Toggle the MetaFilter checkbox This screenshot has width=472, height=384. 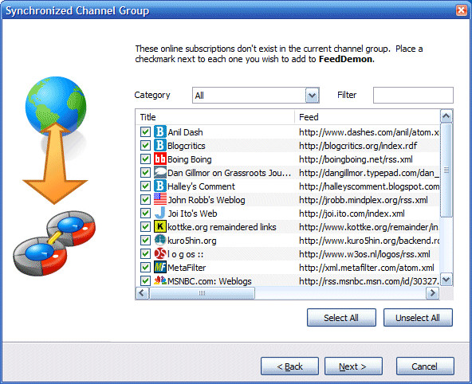(x=145, y=268)
